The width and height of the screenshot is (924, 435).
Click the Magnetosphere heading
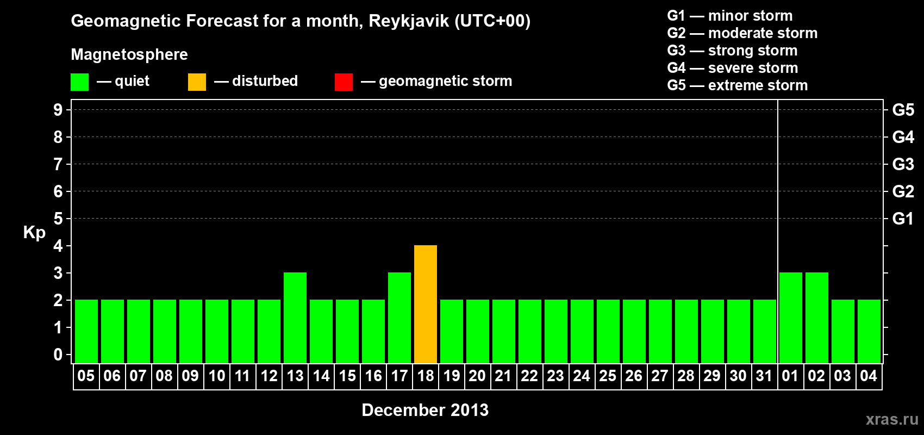(129, 54)
